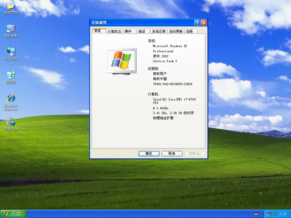Click the @ 3.40GHz text

(161, 108)
